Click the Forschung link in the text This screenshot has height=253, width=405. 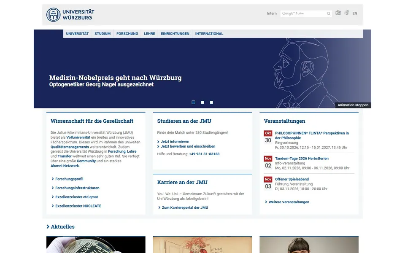click(116, 151)
